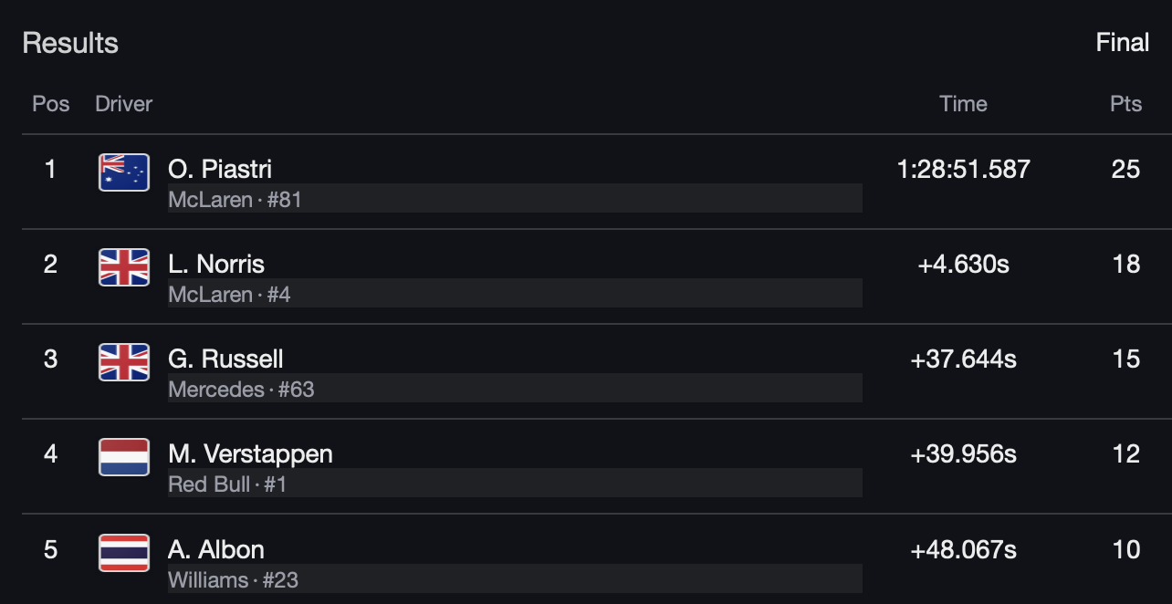Click the Williams #23 team label
Image resolution: width=1172 pixels, height=604 pixels.
(233, 579)
